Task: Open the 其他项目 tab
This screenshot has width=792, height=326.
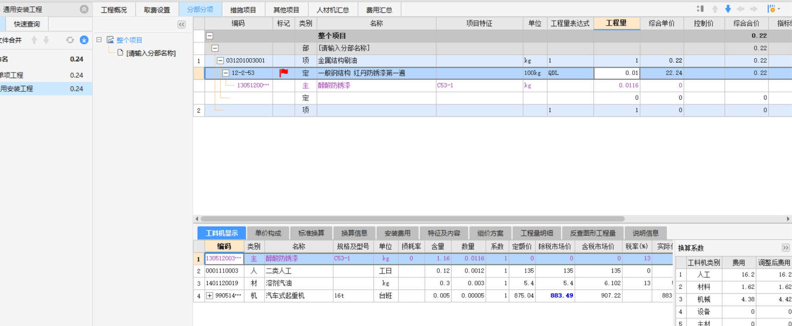Action: [286, 10]
